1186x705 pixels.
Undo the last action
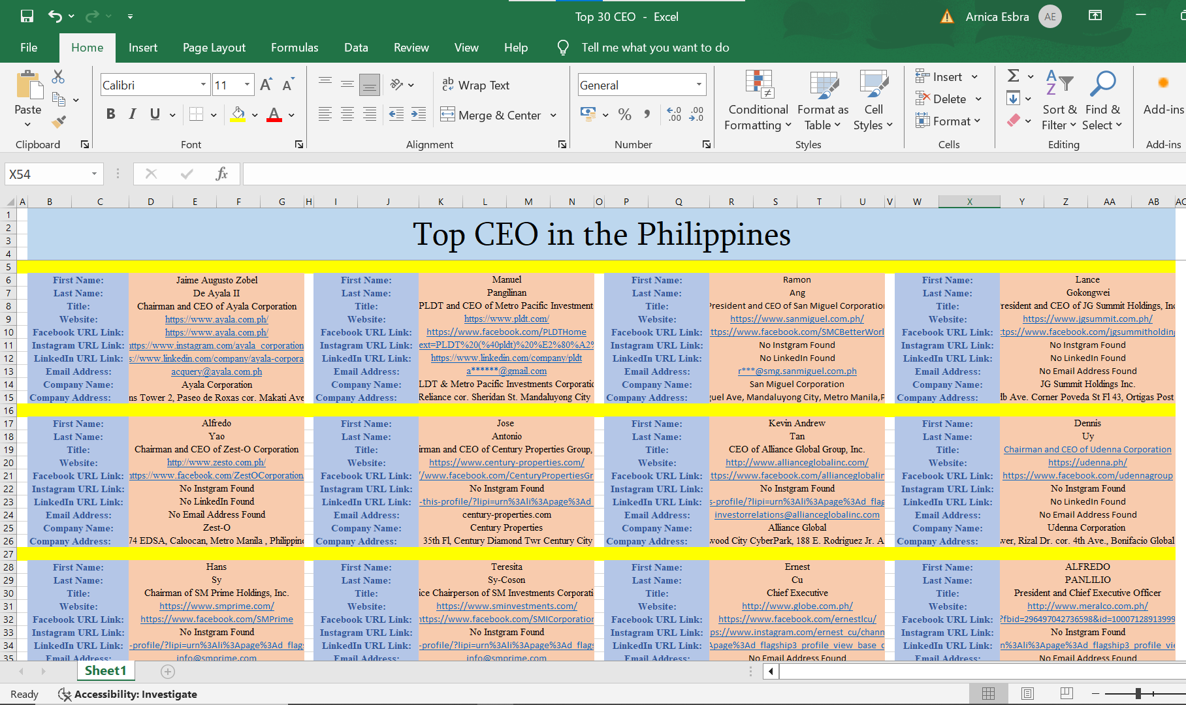pos(56,16)
